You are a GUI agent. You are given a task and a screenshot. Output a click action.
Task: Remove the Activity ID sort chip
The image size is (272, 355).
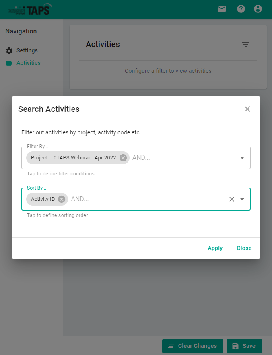click(62, 199)
